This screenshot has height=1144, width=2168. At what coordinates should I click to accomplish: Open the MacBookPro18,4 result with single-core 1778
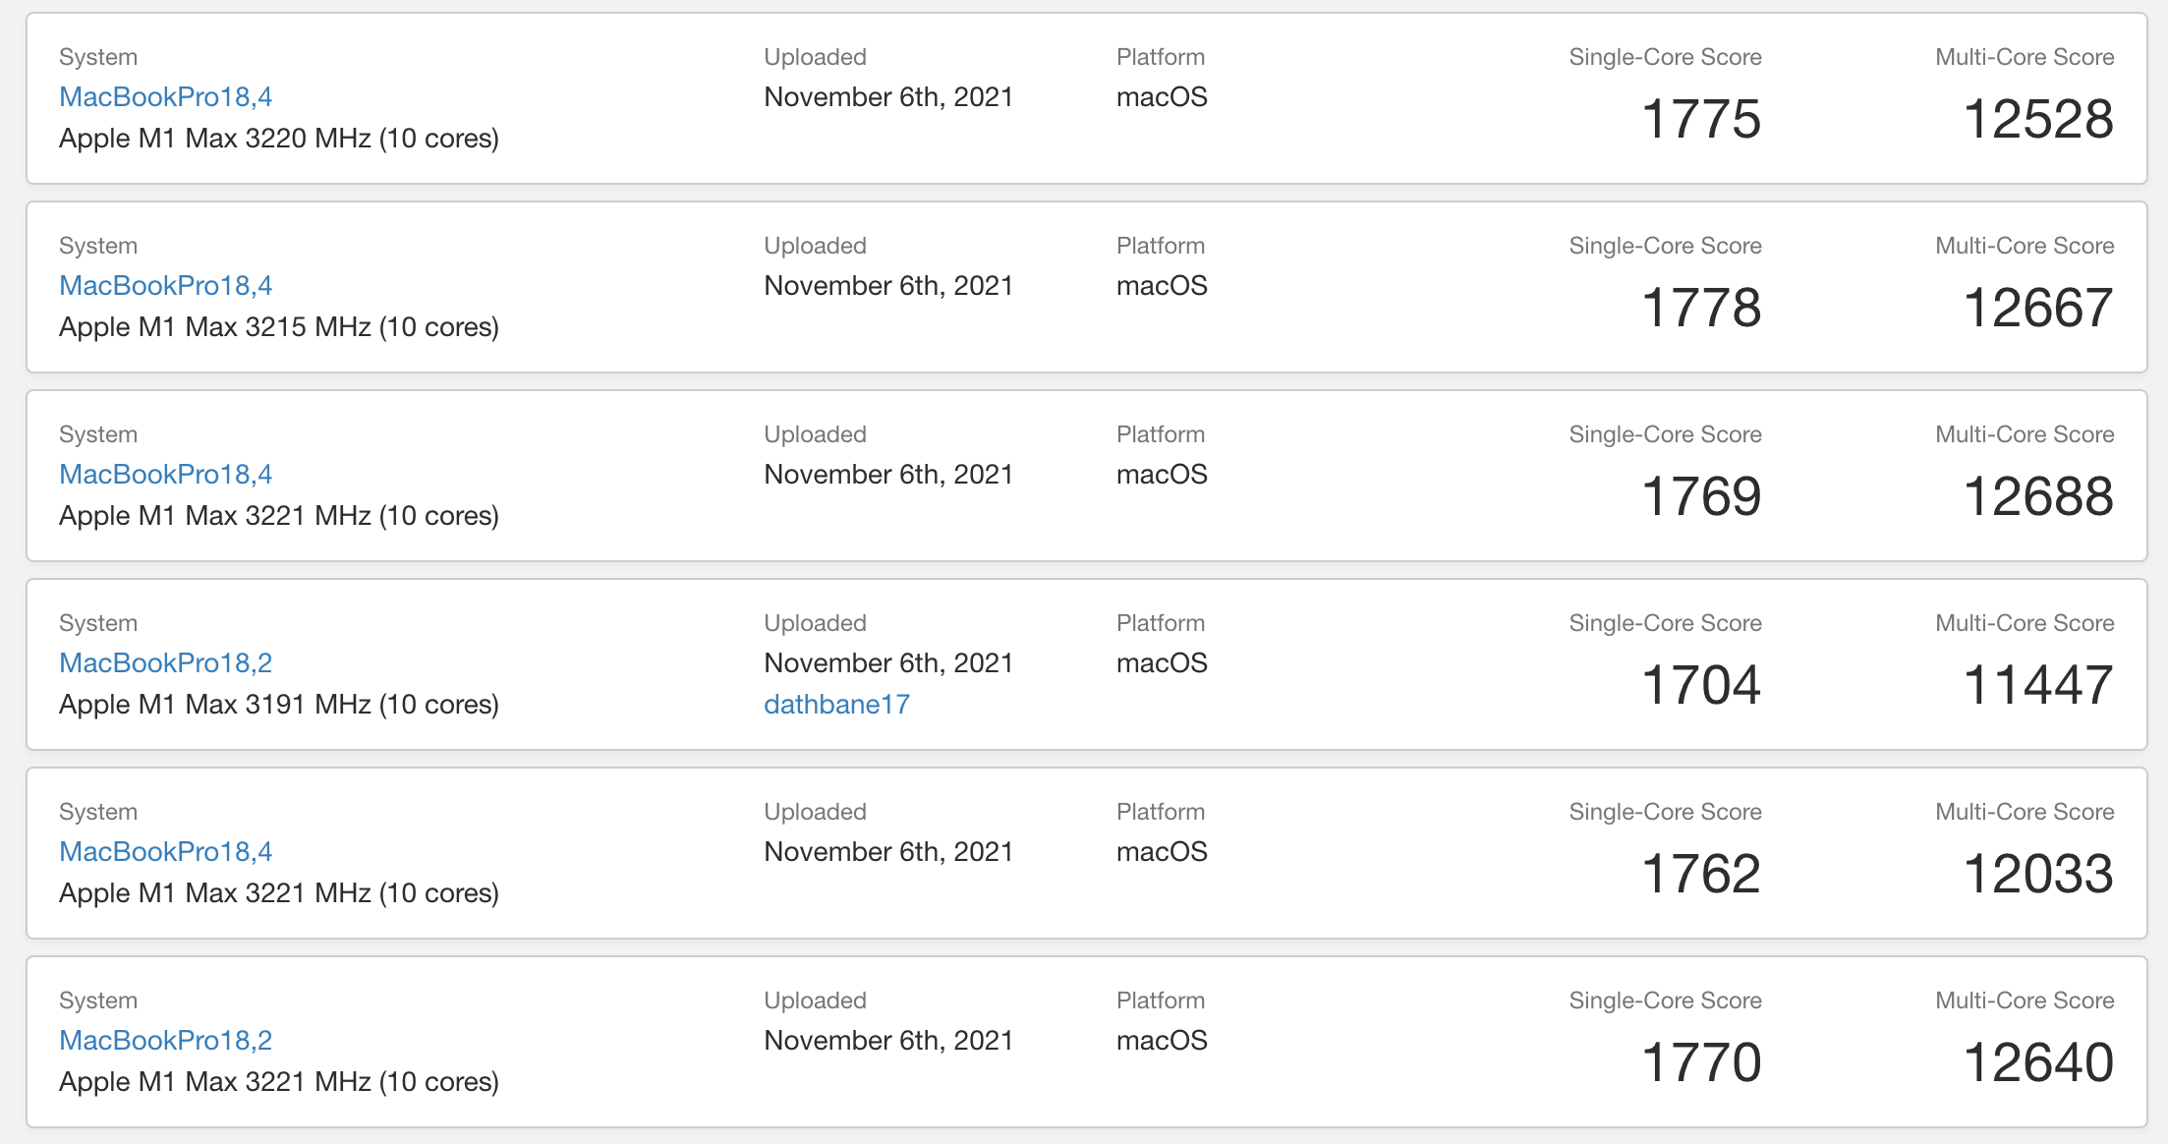tap(165, 286)
